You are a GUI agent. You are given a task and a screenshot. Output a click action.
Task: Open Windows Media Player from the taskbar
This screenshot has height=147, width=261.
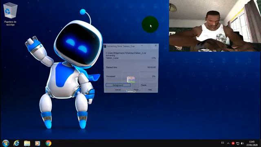point(38,143)
